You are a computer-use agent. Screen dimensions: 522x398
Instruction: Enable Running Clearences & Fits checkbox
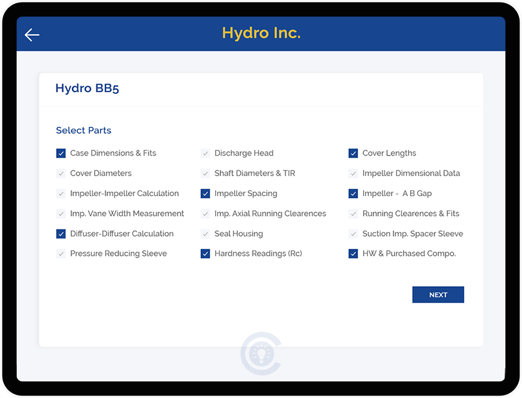pyautogui.click(x=353, y=213)
